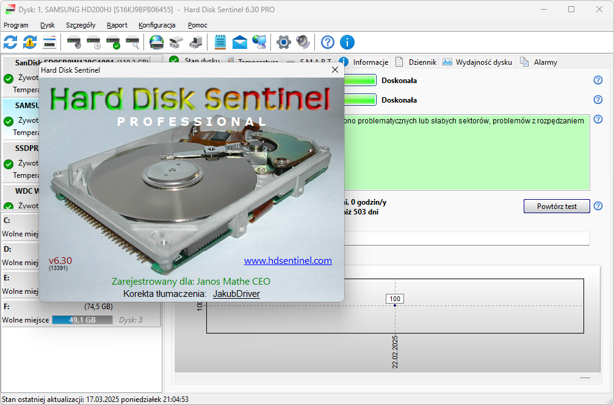Click the Powtórz test button
Viewport: 614px width, 405px height.
(557, 206)
